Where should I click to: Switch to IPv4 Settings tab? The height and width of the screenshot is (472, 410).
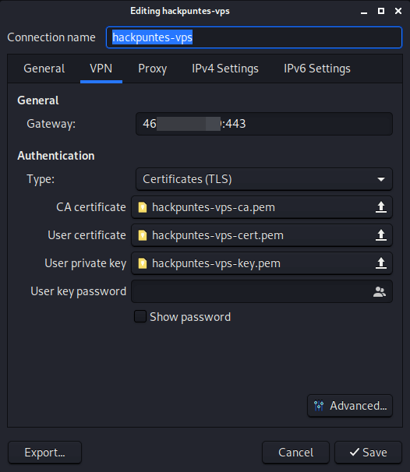pos(225,69)
